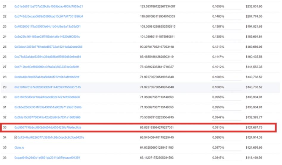Open address 0xe19167b1 in row 29
This screenshot has height=165, width=282.
coord(48,87)
